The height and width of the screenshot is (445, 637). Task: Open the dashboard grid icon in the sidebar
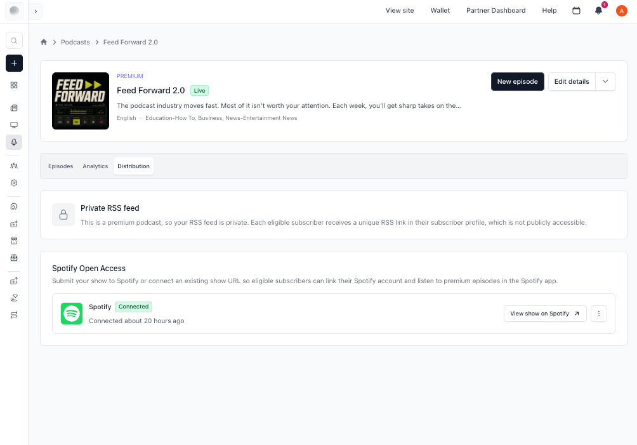click(x=14, y=85)
